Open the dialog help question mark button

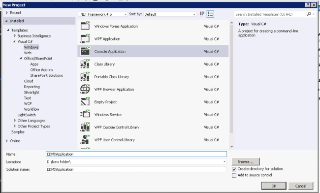click(x=308, y=5)
